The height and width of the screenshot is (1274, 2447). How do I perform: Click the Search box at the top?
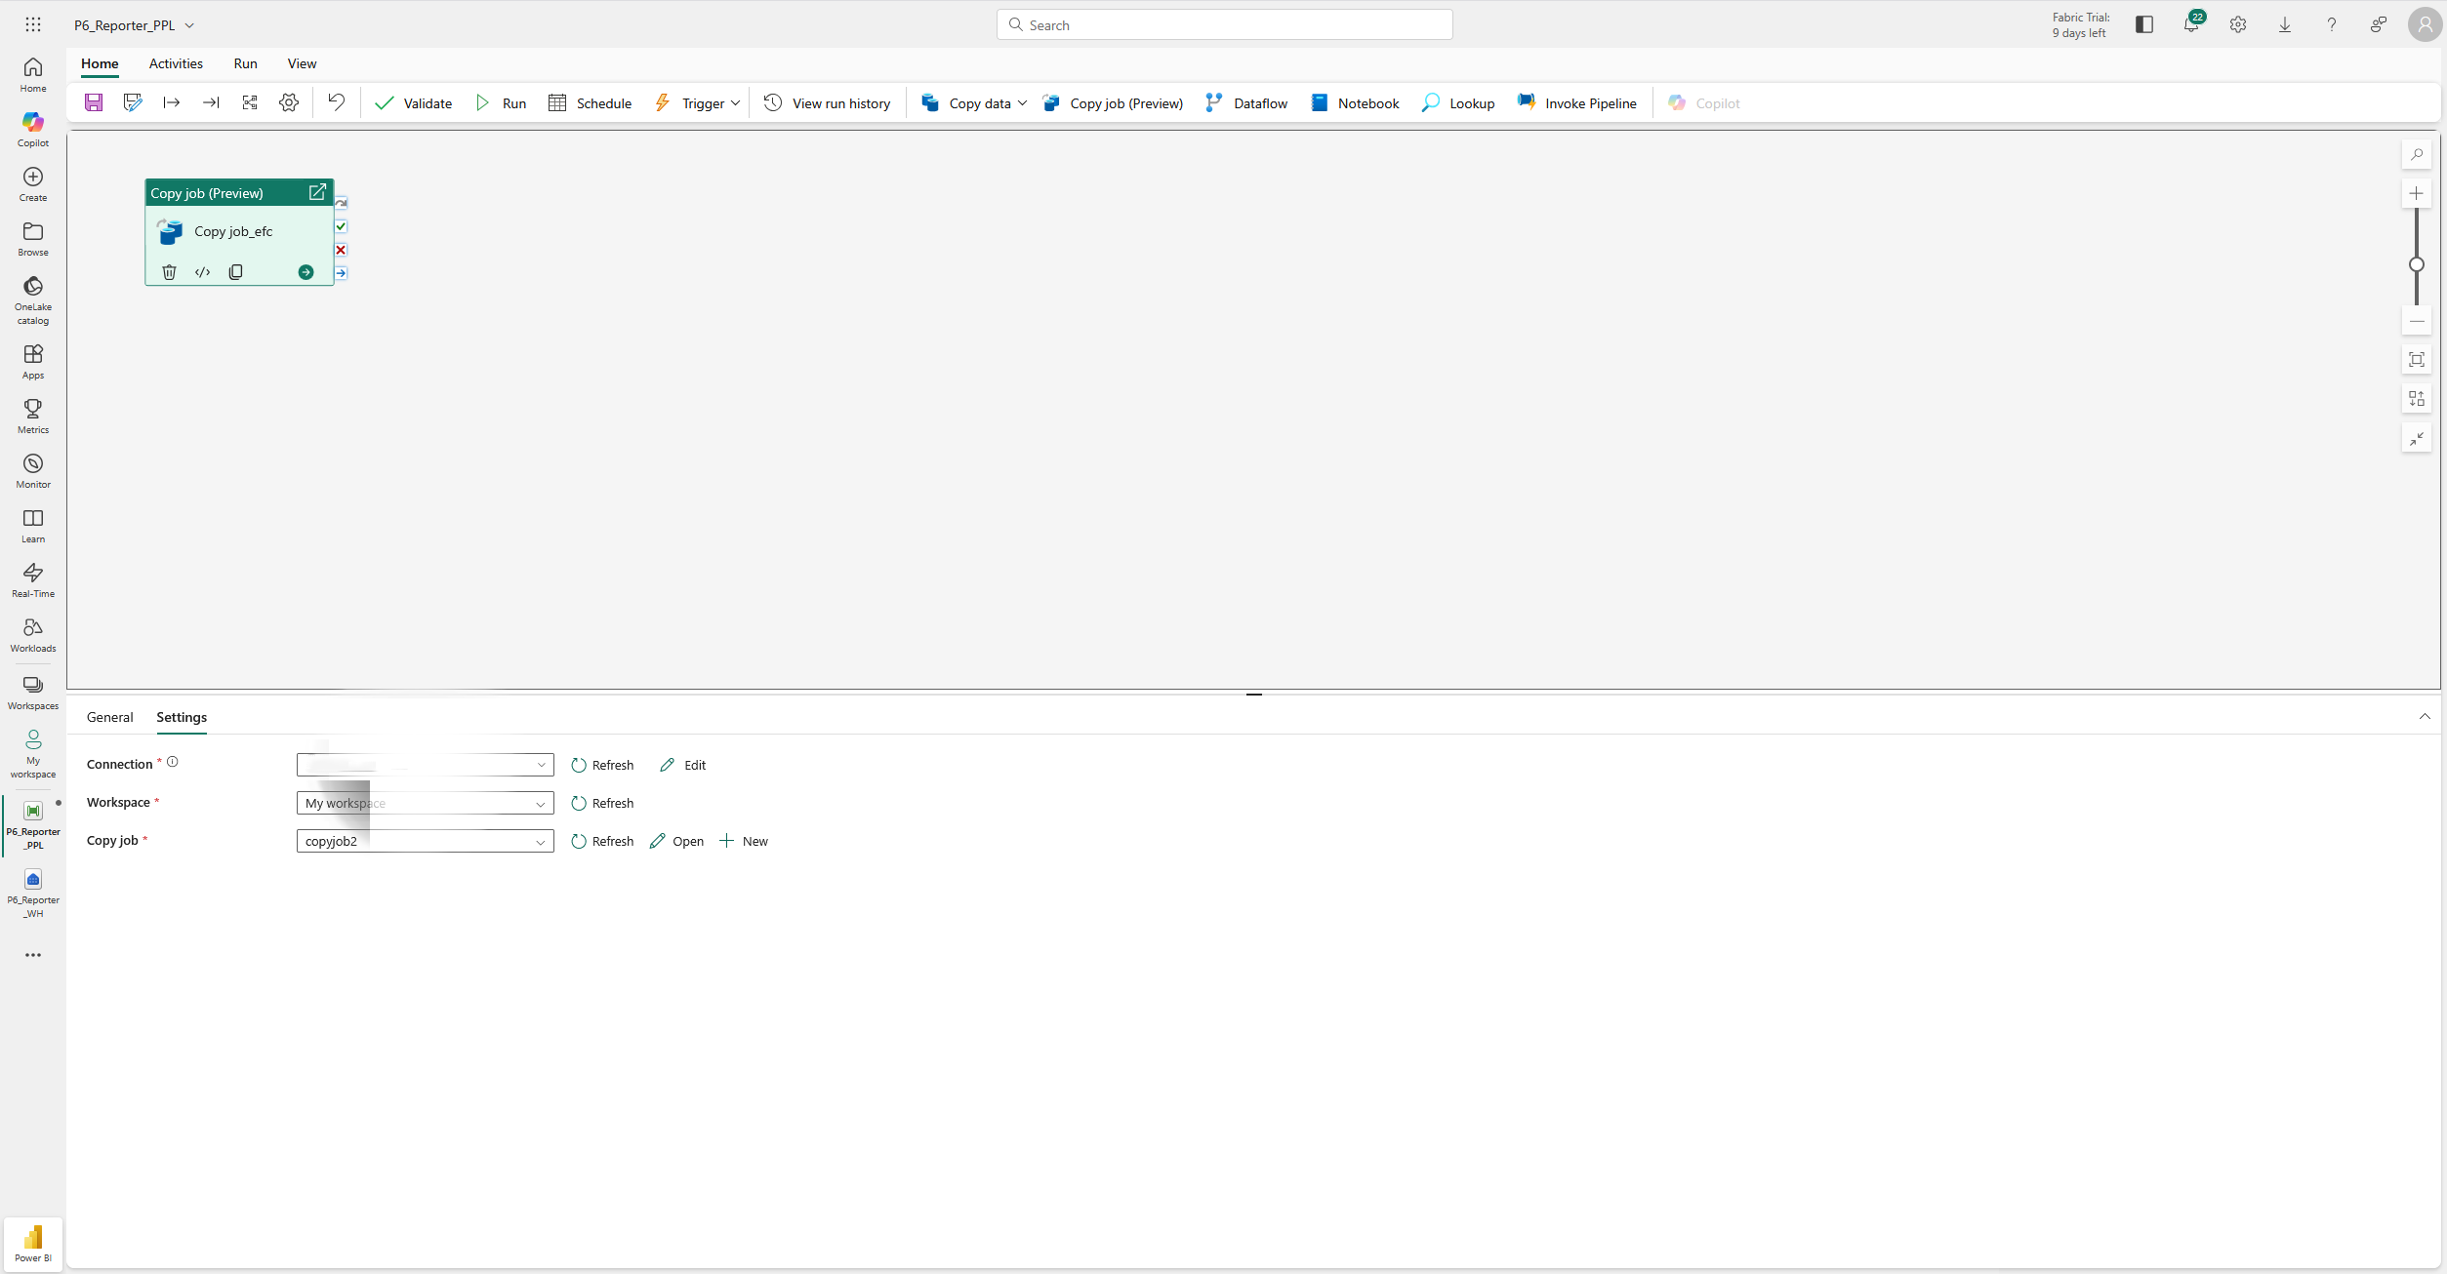(1224, 23)
